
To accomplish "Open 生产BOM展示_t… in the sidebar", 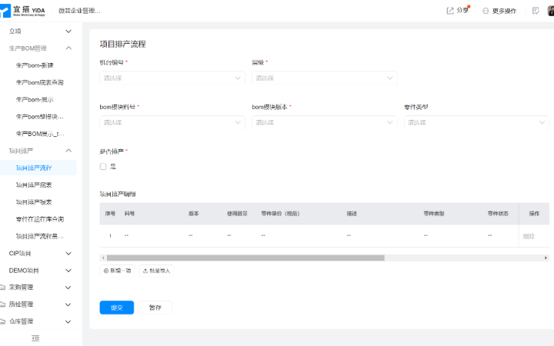I will 40,134.
